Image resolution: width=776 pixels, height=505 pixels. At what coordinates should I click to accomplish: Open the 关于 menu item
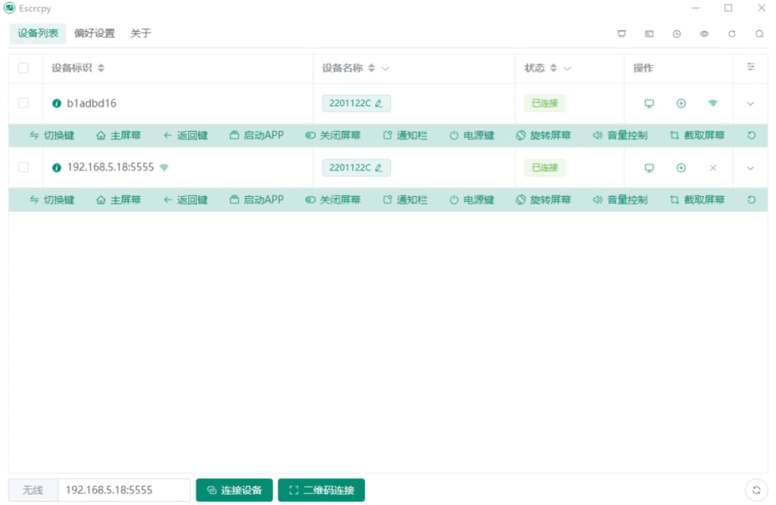pyautogui.click(x=141, y=33)
